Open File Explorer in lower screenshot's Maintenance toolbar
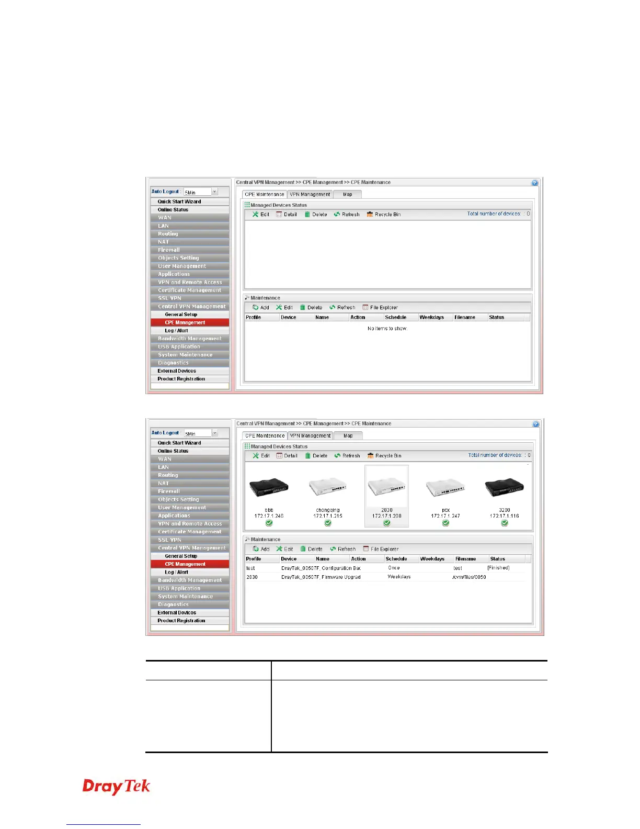 point(381,549)
